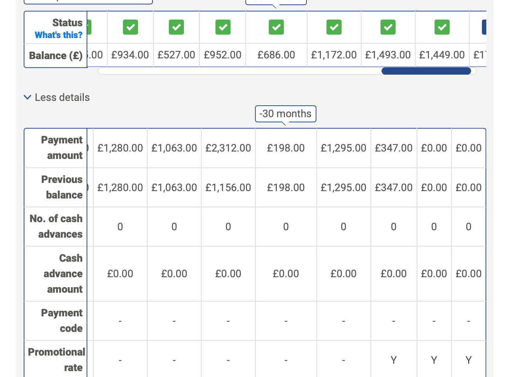507x377 pixels.
Task: Click the Promotional rate row label
Action: [x=56, y=360]
